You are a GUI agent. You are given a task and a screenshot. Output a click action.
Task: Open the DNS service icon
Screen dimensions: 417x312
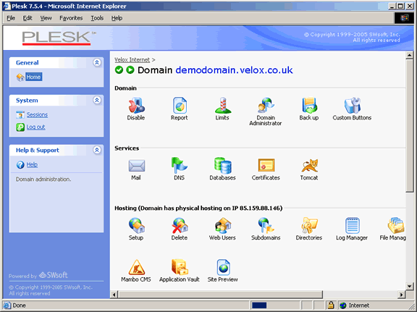click(x=180, y=166)
